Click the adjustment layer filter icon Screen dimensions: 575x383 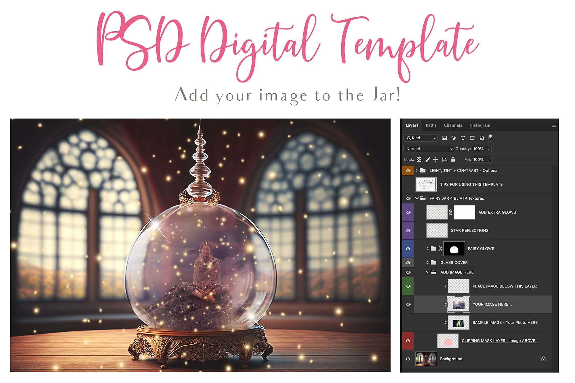453,138
